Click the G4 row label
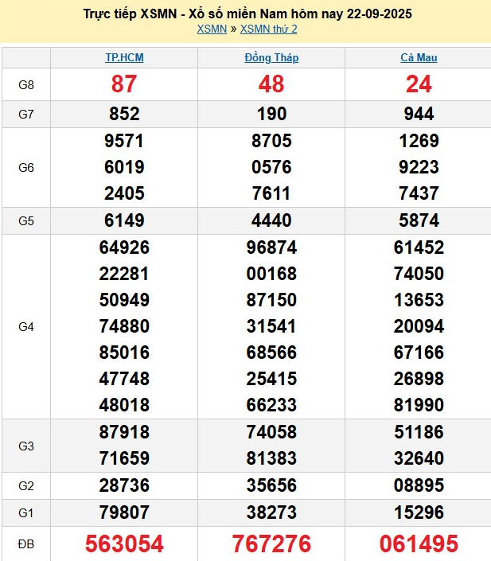 click(25, 326)
